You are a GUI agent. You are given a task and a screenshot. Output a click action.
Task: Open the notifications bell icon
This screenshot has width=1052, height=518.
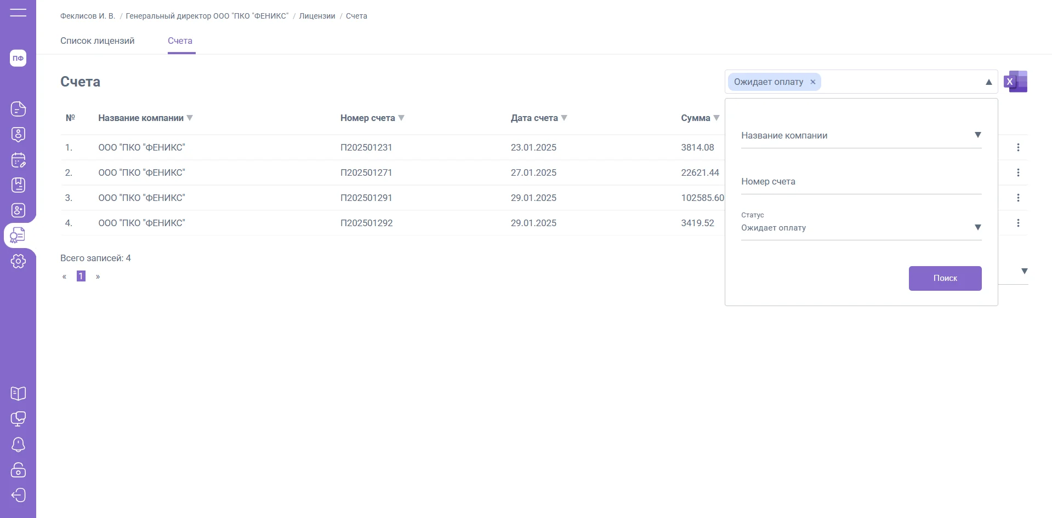click(18, 444)
